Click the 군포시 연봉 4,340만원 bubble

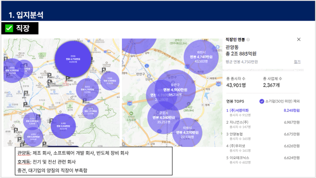pyautogui.click(x=163, y=117)
